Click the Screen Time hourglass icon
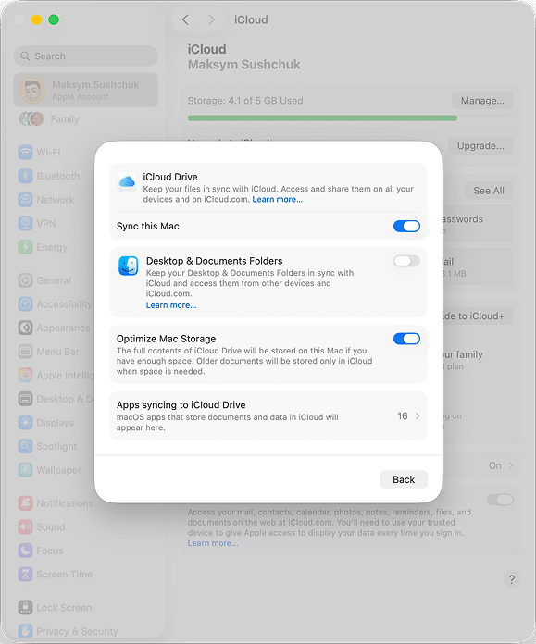This screenshot has height=644, width=536. pos(26,575)
